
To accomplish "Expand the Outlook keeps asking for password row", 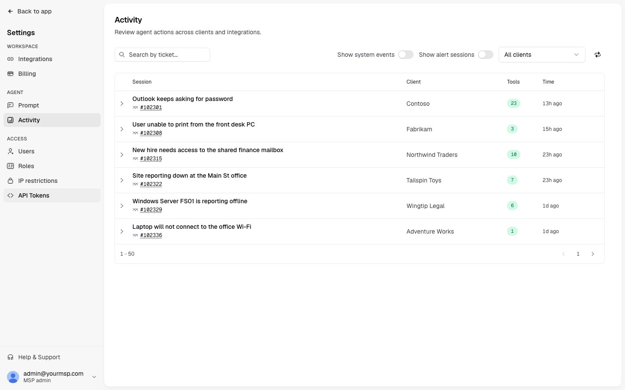I will click(122, 104).
